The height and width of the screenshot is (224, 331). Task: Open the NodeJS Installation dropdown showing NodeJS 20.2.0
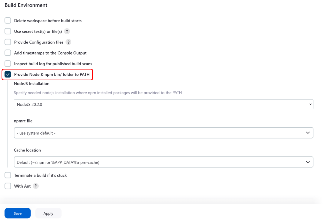pyautogui.click(x=163, y=104)
